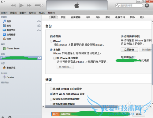
Task: Enable 首选标准清晰度视频 checkbox
Action: point(51,104)
